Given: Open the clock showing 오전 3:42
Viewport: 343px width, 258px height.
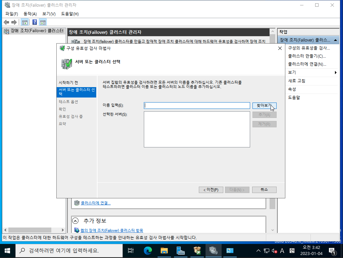Looking at the screenshot, I should (x=311, y=251).
